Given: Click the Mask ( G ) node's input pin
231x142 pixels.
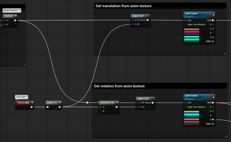Looking at the screenshot, I should 48,107.
